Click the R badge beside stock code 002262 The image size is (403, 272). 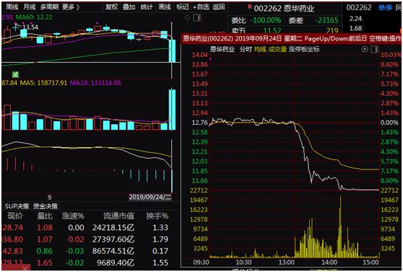tap(250, 7)
